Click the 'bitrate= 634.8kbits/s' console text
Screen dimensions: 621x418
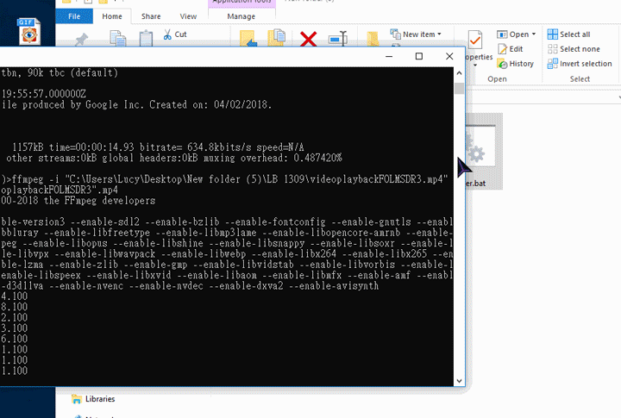click(x=195, y=147)
